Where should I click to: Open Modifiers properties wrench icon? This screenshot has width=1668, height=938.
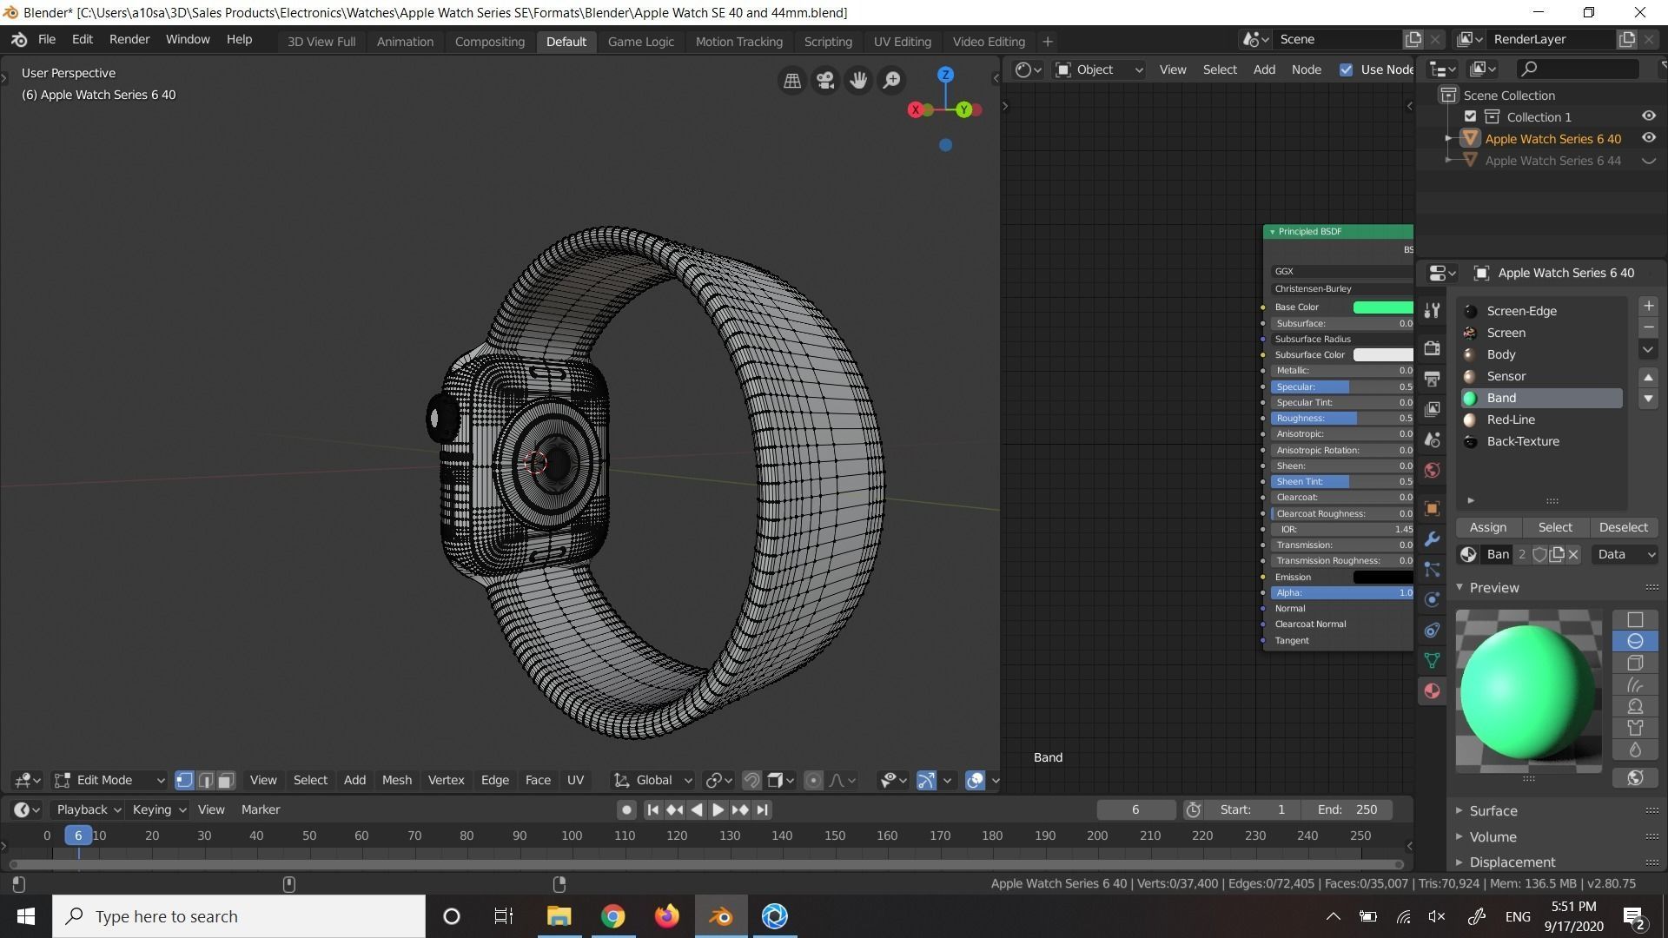coord(1433,538)
